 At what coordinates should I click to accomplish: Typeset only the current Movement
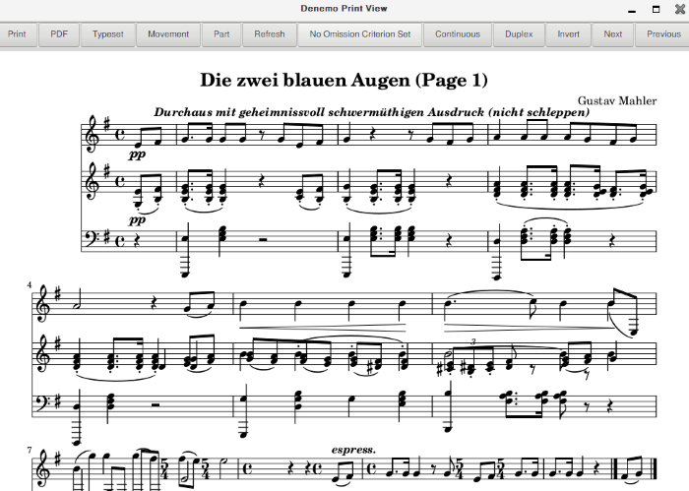168,34
